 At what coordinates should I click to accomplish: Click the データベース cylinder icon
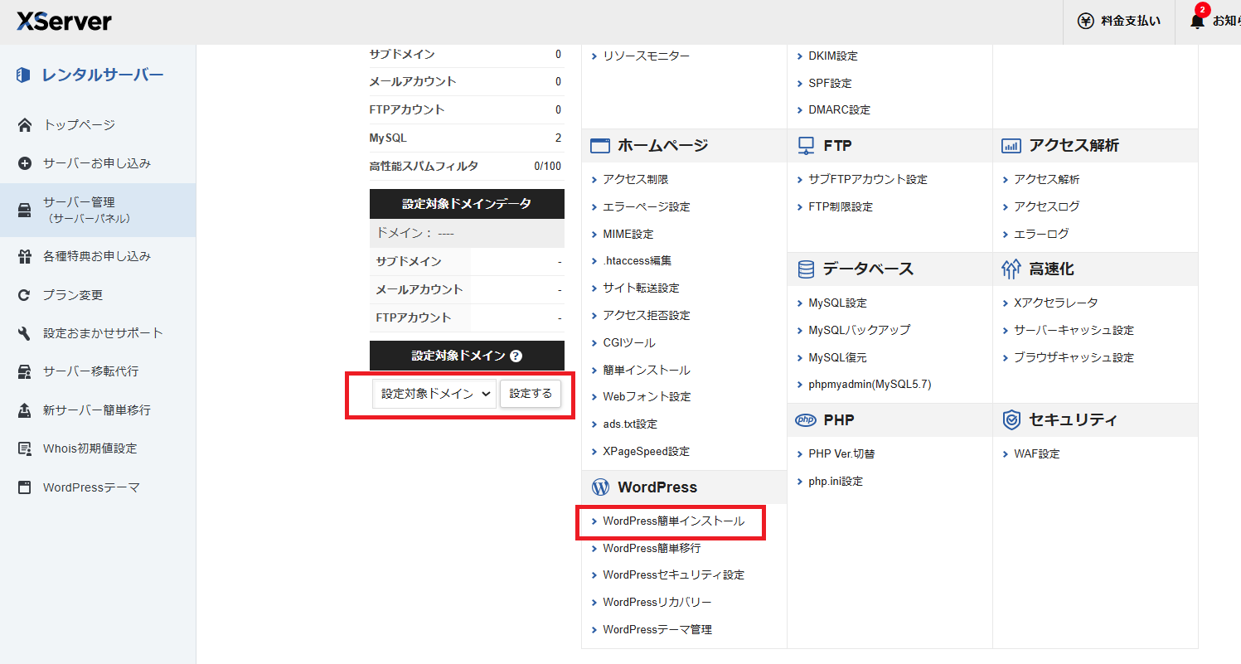806,269
